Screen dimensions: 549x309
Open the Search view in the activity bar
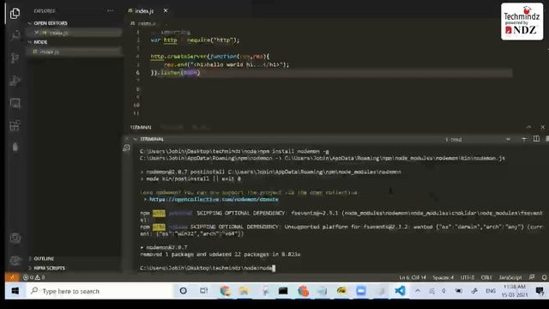(15, 35)
